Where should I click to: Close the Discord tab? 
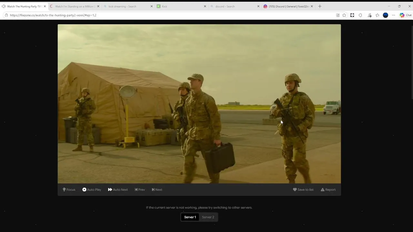pyautogui.click(x=312, y=6)
